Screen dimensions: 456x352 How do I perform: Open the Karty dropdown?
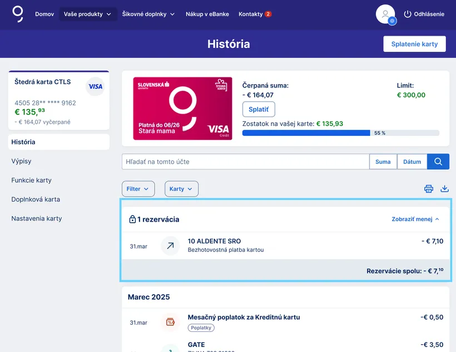[181, 189]
